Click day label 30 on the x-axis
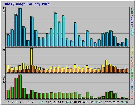 point(123,102)
